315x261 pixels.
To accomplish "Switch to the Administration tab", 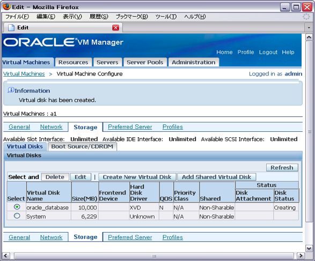I will (194, 62).
